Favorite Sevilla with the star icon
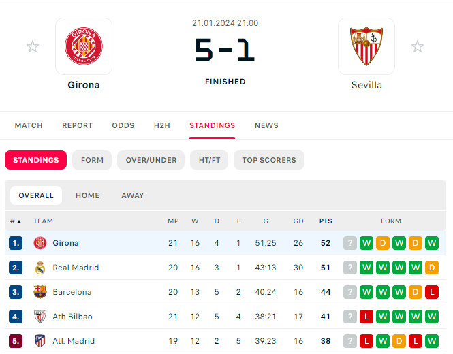The width and height of the screenshot is (453, 354). tap(418, 46)
